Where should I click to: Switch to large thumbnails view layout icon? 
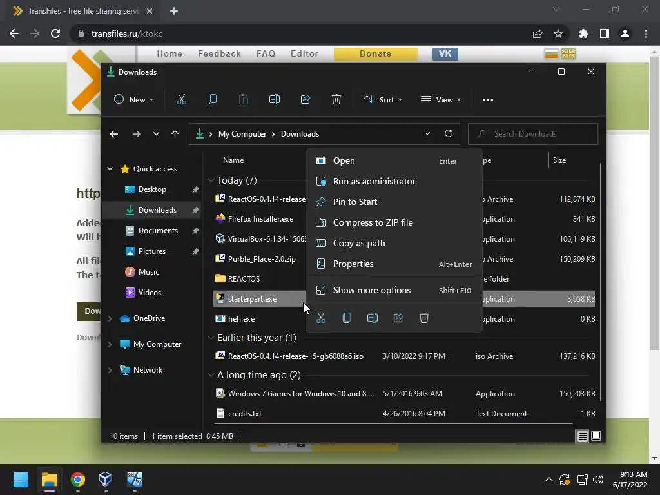pyautogui.click(x=596, y=436)
